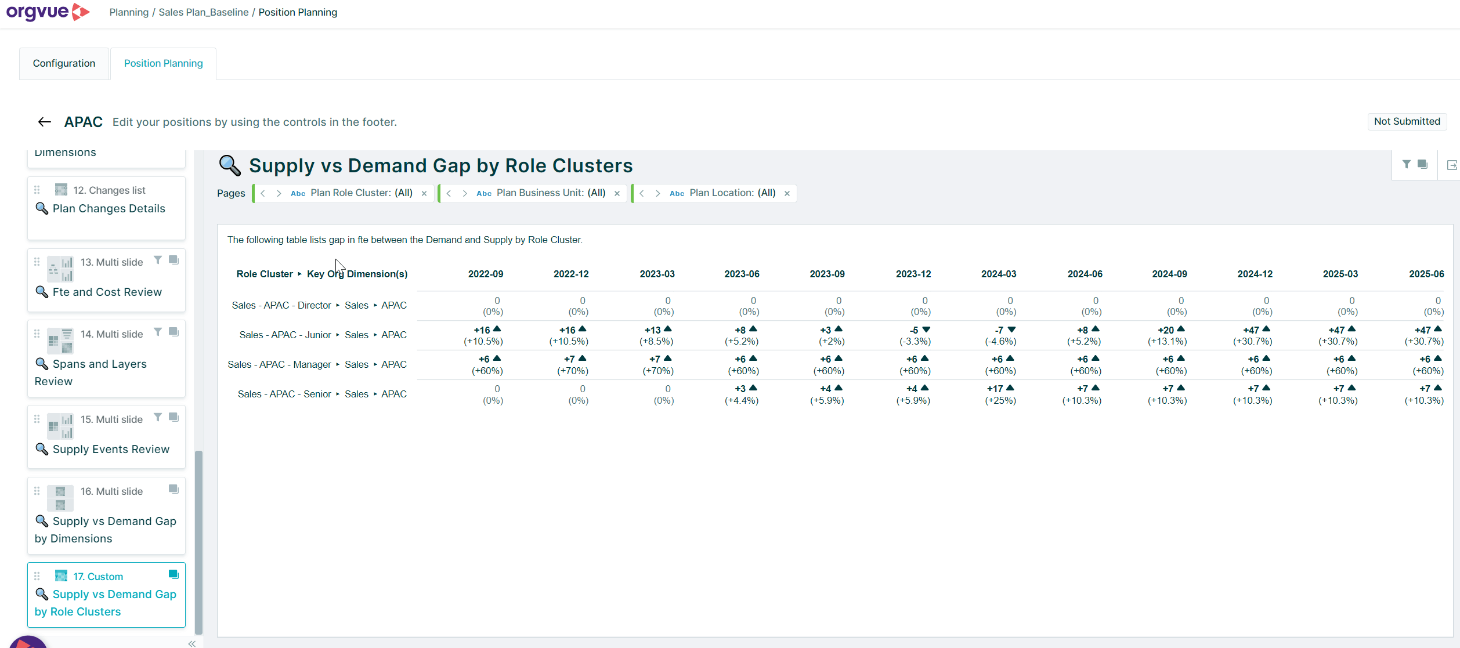Click the filter icon on the Fte and Cost Review slide
Image resolution: width=1460 pixels, height=648 pixels.
(x=157, y=259)
